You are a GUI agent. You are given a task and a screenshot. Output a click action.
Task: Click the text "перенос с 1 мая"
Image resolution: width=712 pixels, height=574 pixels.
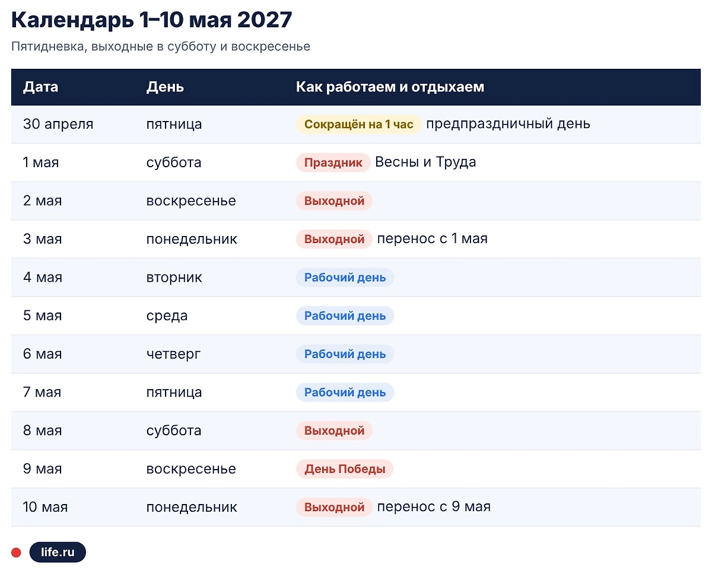click(x=433, y=239)
